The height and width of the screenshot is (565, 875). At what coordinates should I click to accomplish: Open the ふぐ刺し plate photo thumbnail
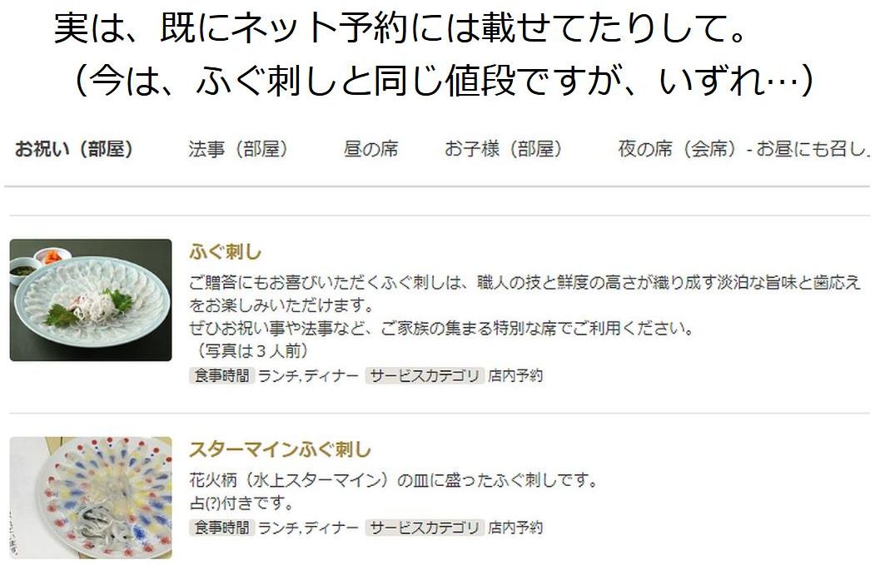(91, 300)
